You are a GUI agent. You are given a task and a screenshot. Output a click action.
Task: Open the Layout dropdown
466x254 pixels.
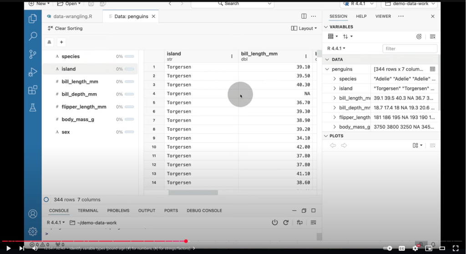[x=304, y=28]
